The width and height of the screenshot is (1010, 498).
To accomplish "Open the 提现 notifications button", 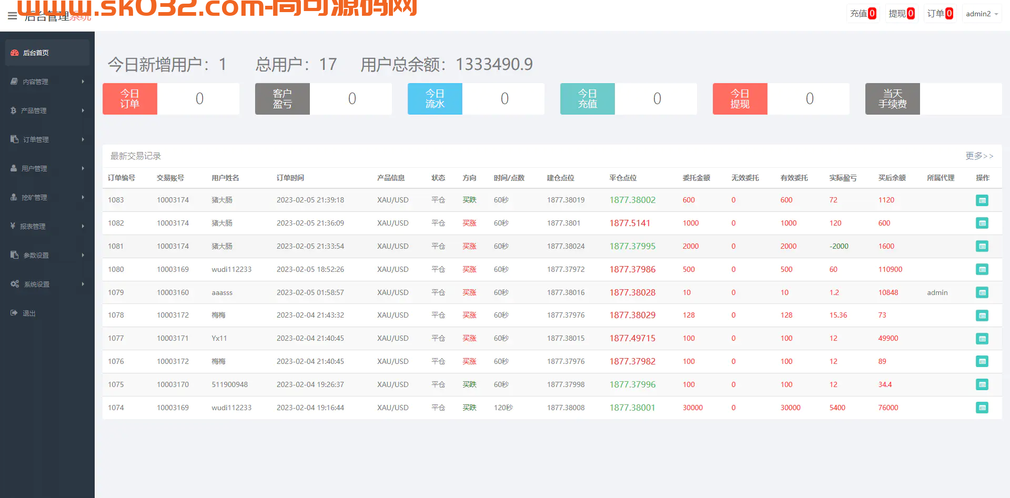I will pos(901,14).
